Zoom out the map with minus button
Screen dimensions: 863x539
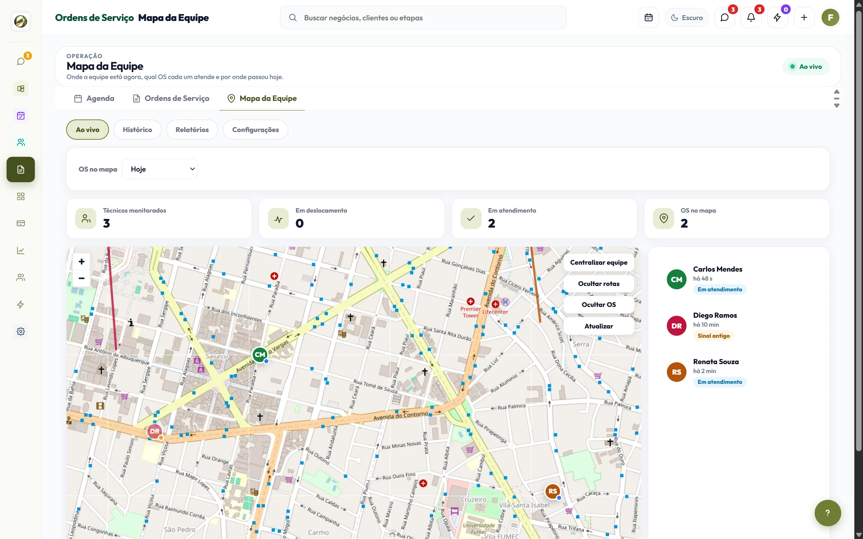click(81, 278)
